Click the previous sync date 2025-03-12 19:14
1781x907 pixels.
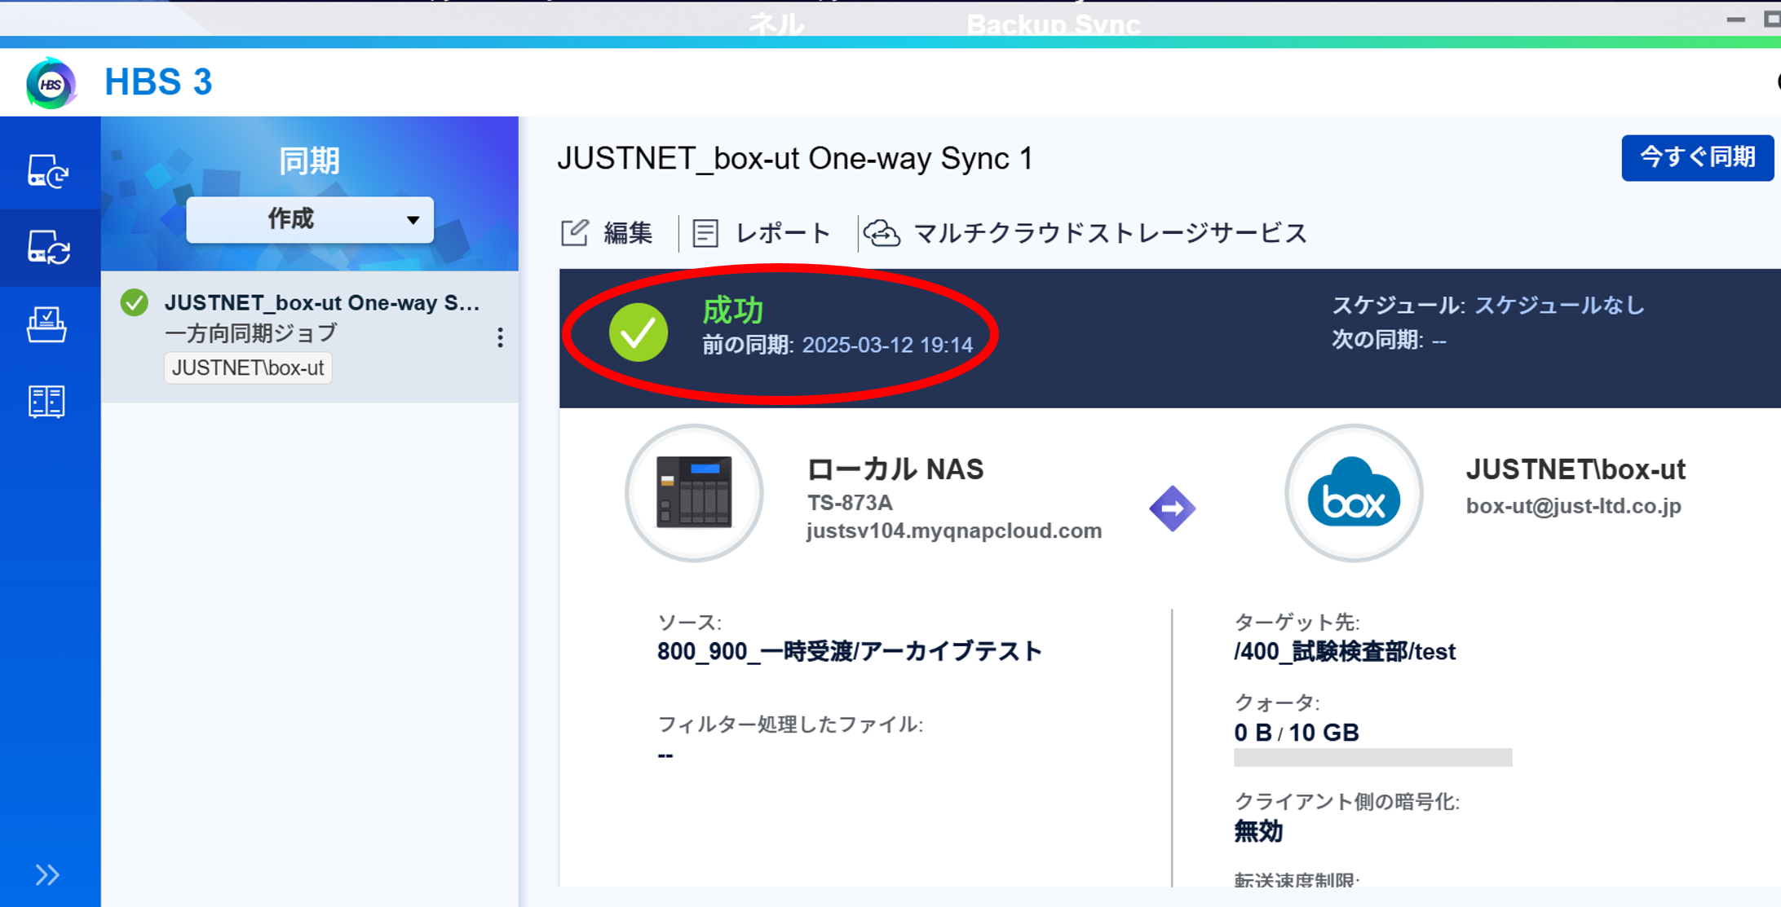pos(887,345)
